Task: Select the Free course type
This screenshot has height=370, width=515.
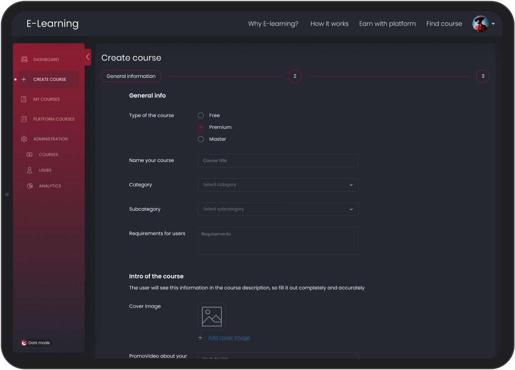Action: 201,116
